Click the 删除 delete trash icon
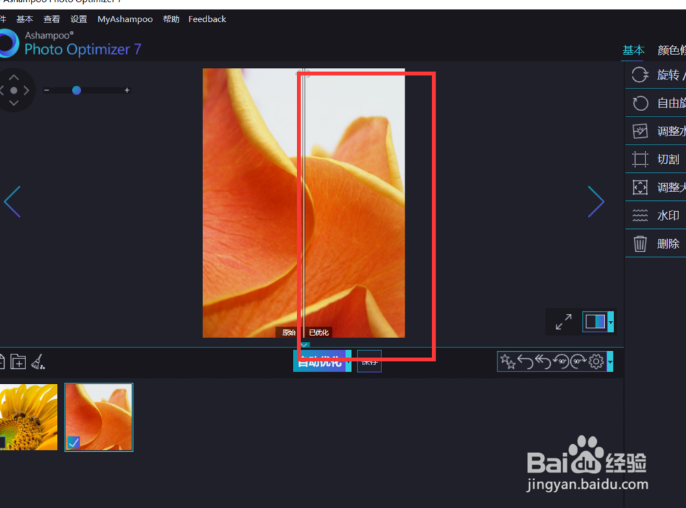This screenshot has height=508, width=686. (x=640, y=243)
